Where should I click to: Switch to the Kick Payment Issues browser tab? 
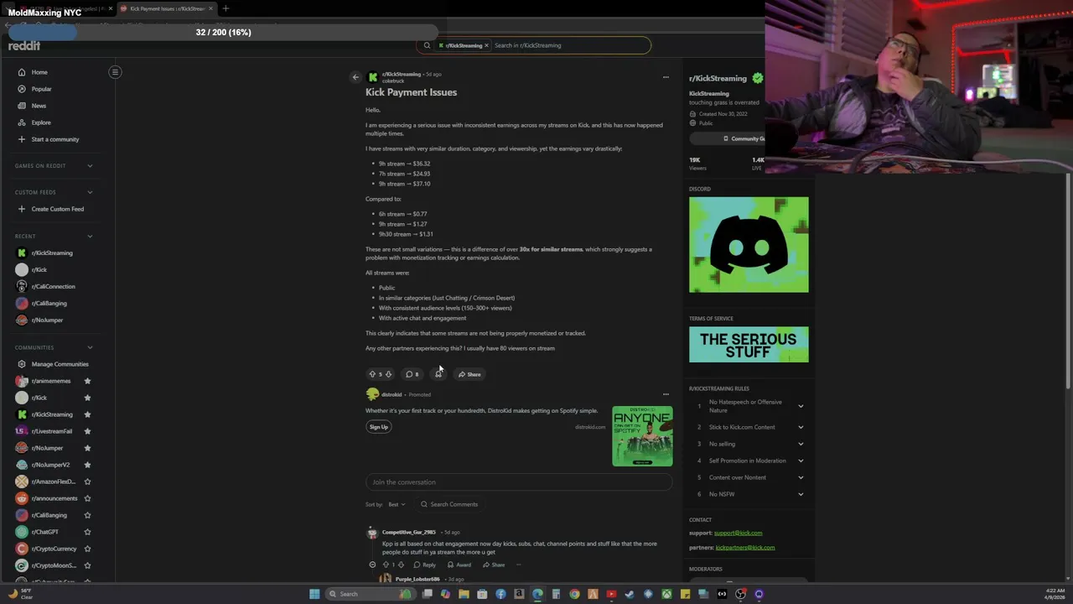(164, 8)
